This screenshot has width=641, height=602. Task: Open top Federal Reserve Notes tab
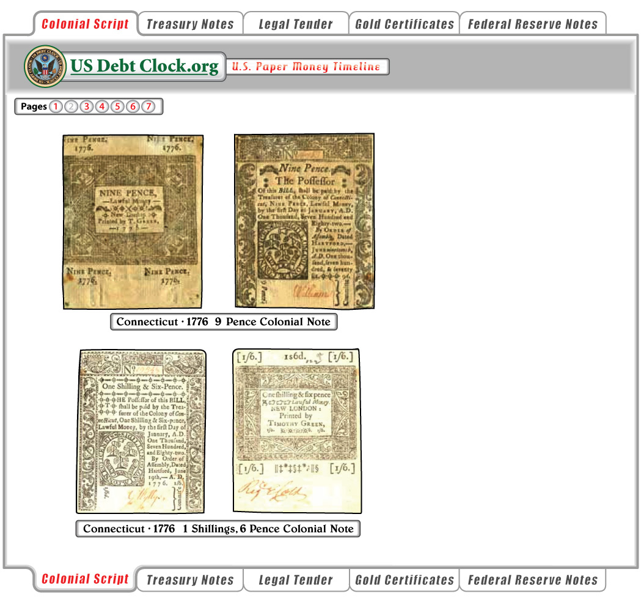(532, 24)
